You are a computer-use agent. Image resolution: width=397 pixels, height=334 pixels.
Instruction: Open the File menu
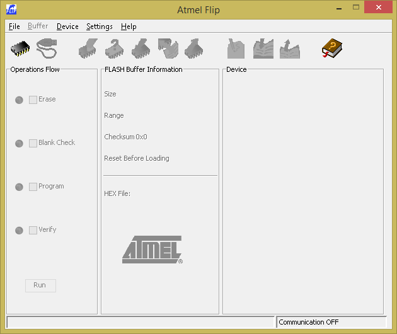click(x=14, y=26)
